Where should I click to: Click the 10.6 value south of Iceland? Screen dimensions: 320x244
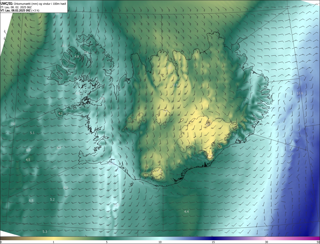(x=117, y=205)
